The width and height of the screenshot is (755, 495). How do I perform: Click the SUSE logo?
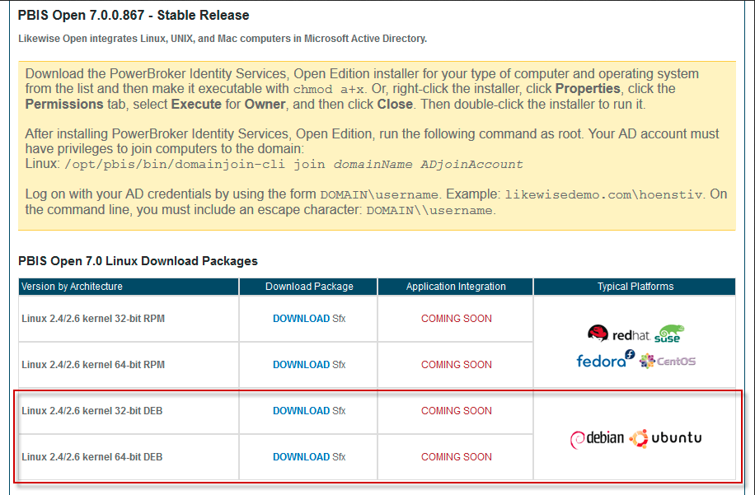pyautogui.click(x=669, y=334)
